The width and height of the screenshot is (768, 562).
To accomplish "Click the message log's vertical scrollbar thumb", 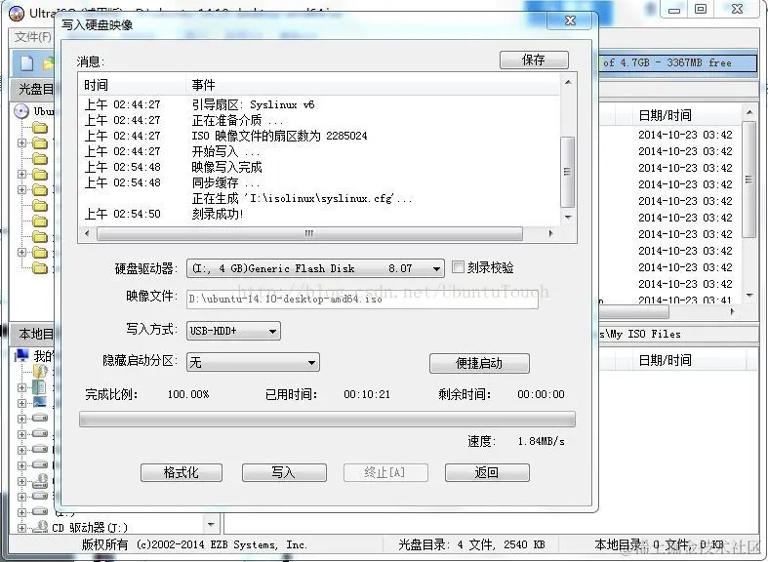I will [x=567, y=172].
